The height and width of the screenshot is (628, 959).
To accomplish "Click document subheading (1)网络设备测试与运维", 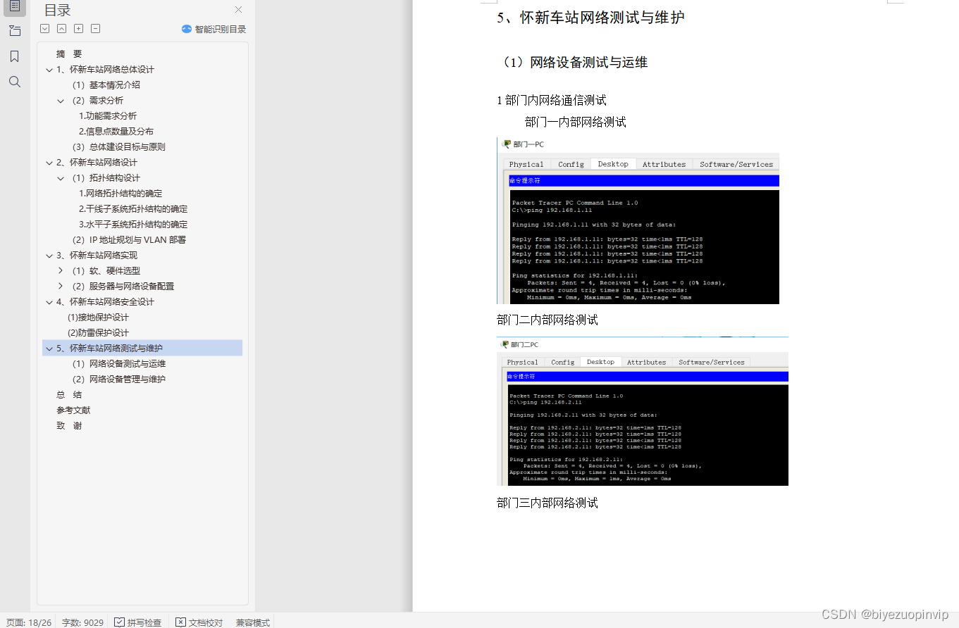I will point(572,63).
